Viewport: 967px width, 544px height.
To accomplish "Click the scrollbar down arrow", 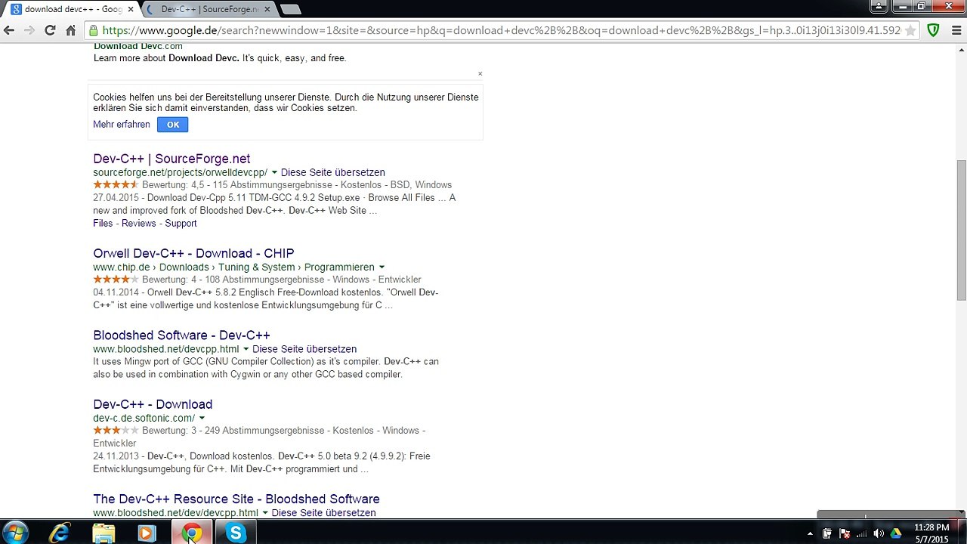I will pos(961,514).
